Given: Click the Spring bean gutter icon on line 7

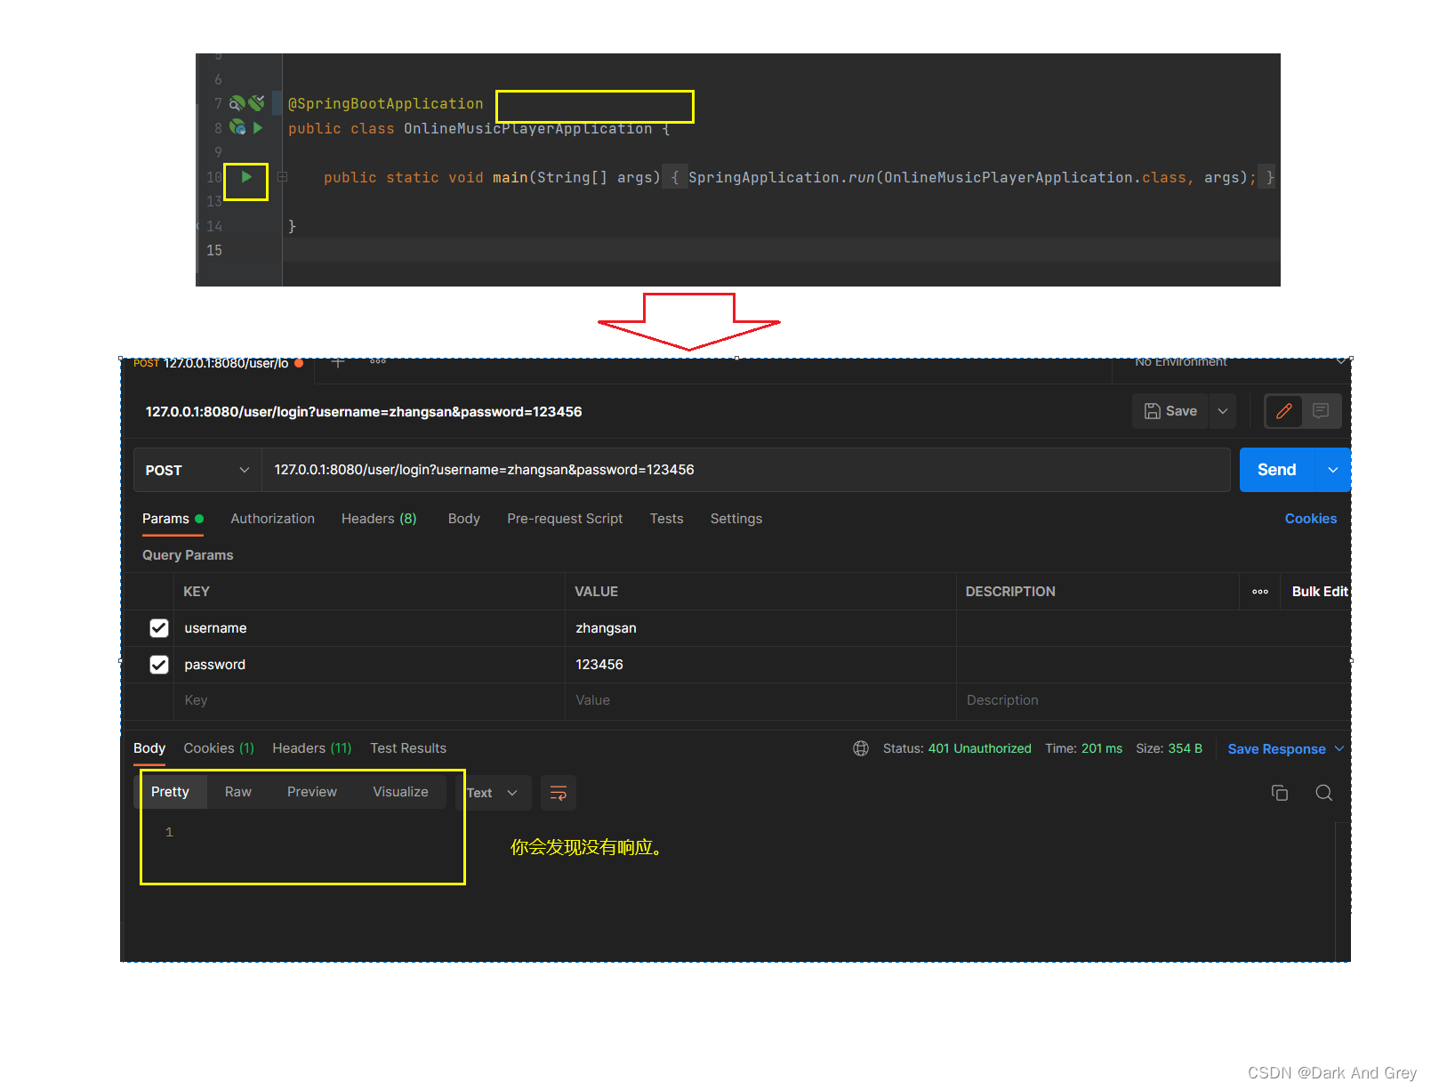Looking at the screenshot, I should [x=237, y=103].
